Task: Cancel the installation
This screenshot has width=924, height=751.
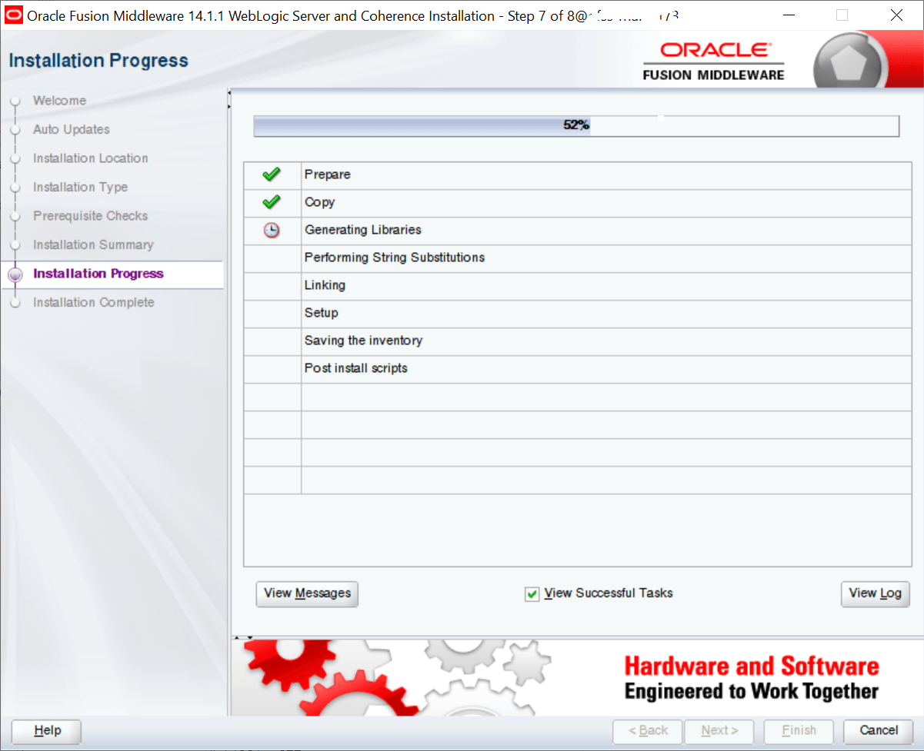Action: pos(878,730)
